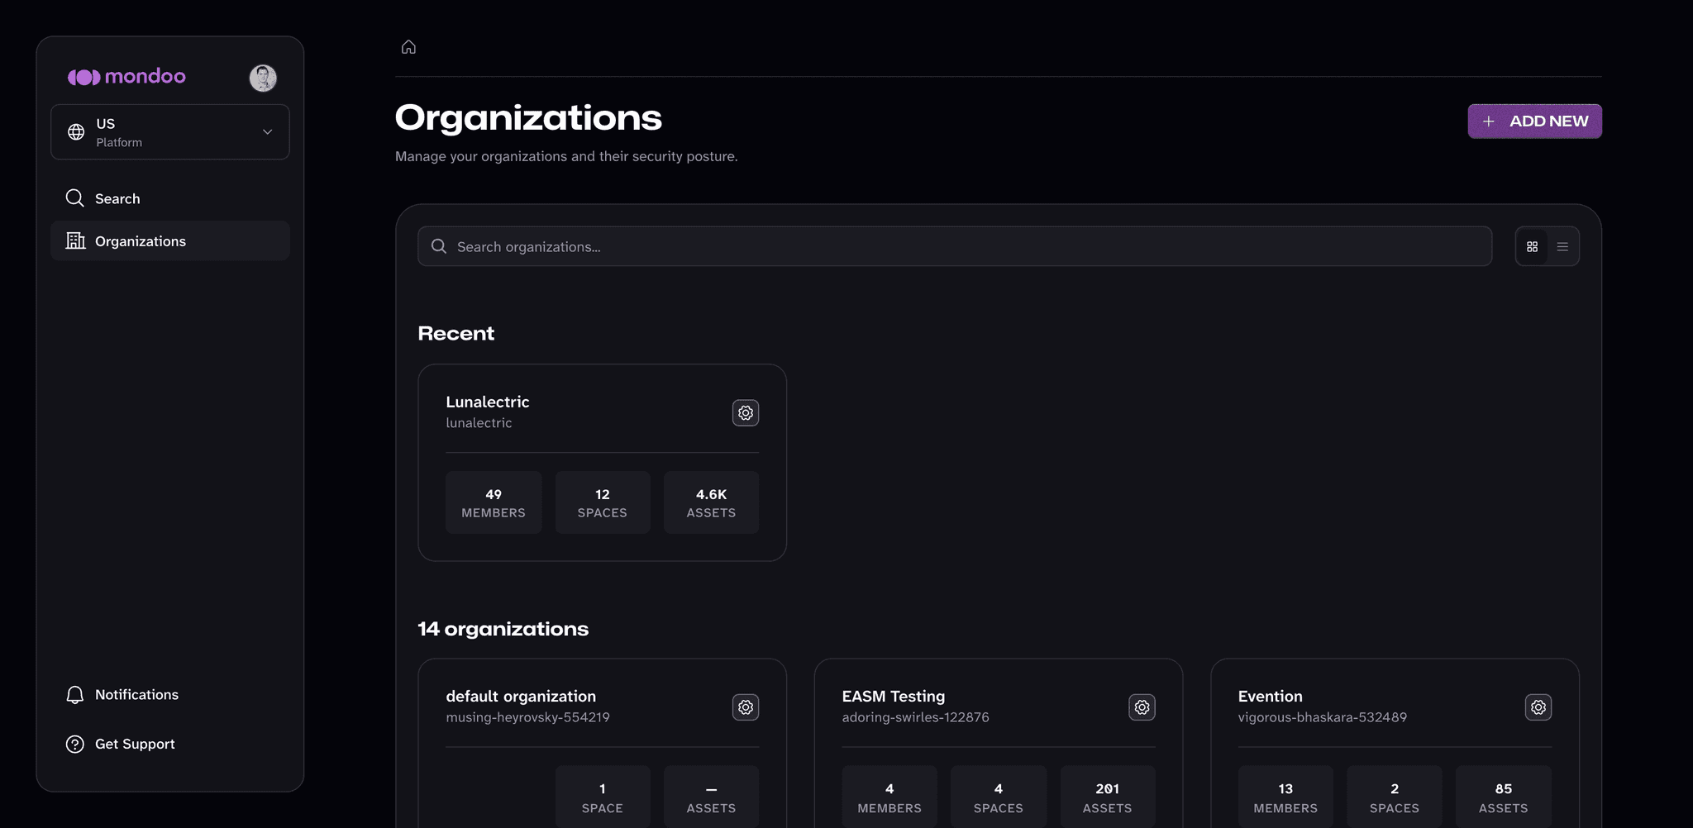This screenshot has width=1693, height=828.
Task: Click the sidebar Search magnifier icon
Action: [75, 198]
